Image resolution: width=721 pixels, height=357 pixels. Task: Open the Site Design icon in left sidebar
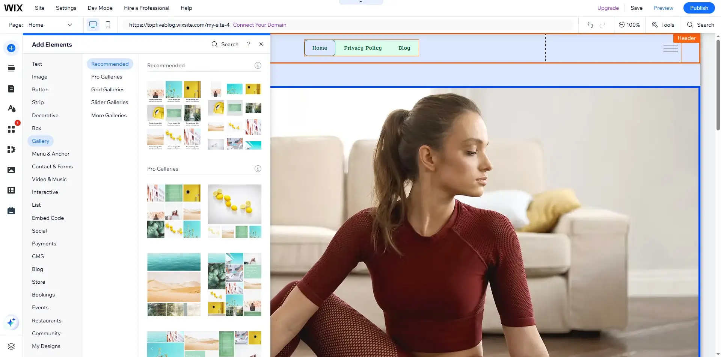coord(11,109)
